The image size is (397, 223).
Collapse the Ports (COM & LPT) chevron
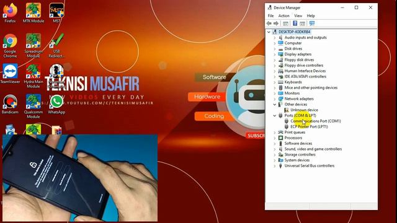pos(275,116)
